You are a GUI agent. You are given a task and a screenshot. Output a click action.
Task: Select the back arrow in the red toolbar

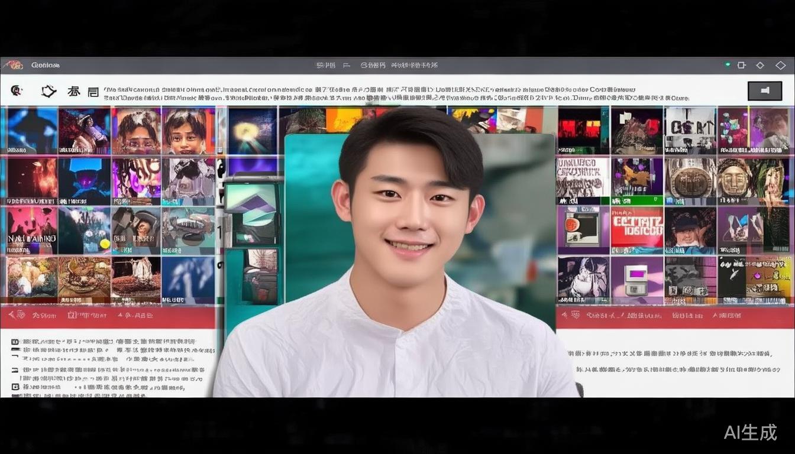11,315
